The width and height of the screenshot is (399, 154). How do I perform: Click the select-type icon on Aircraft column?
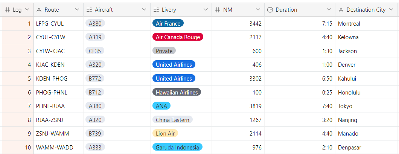[89, 10]
